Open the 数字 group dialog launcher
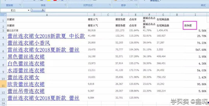Screen dimensions: 209x106 coord(136,5)
